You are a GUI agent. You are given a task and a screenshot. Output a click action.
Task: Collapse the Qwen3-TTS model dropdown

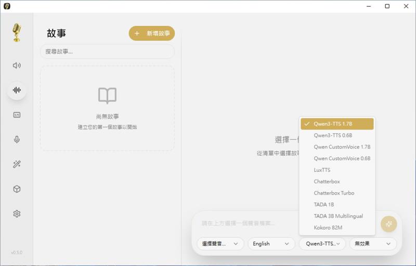coord(322,244)
